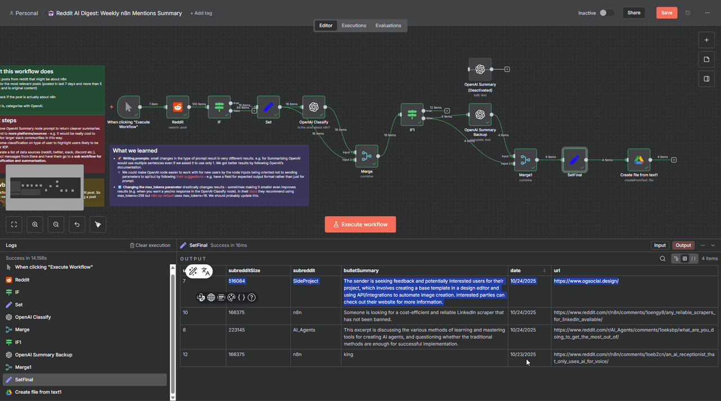Image resolution: width=721 pixels, height=401 pixels.
Task: Tidy up the workflow with broom icon
Action: [x=97, y=224]
